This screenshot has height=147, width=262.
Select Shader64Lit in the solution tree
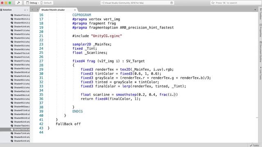pyautogui.click(x=22, y=99)
